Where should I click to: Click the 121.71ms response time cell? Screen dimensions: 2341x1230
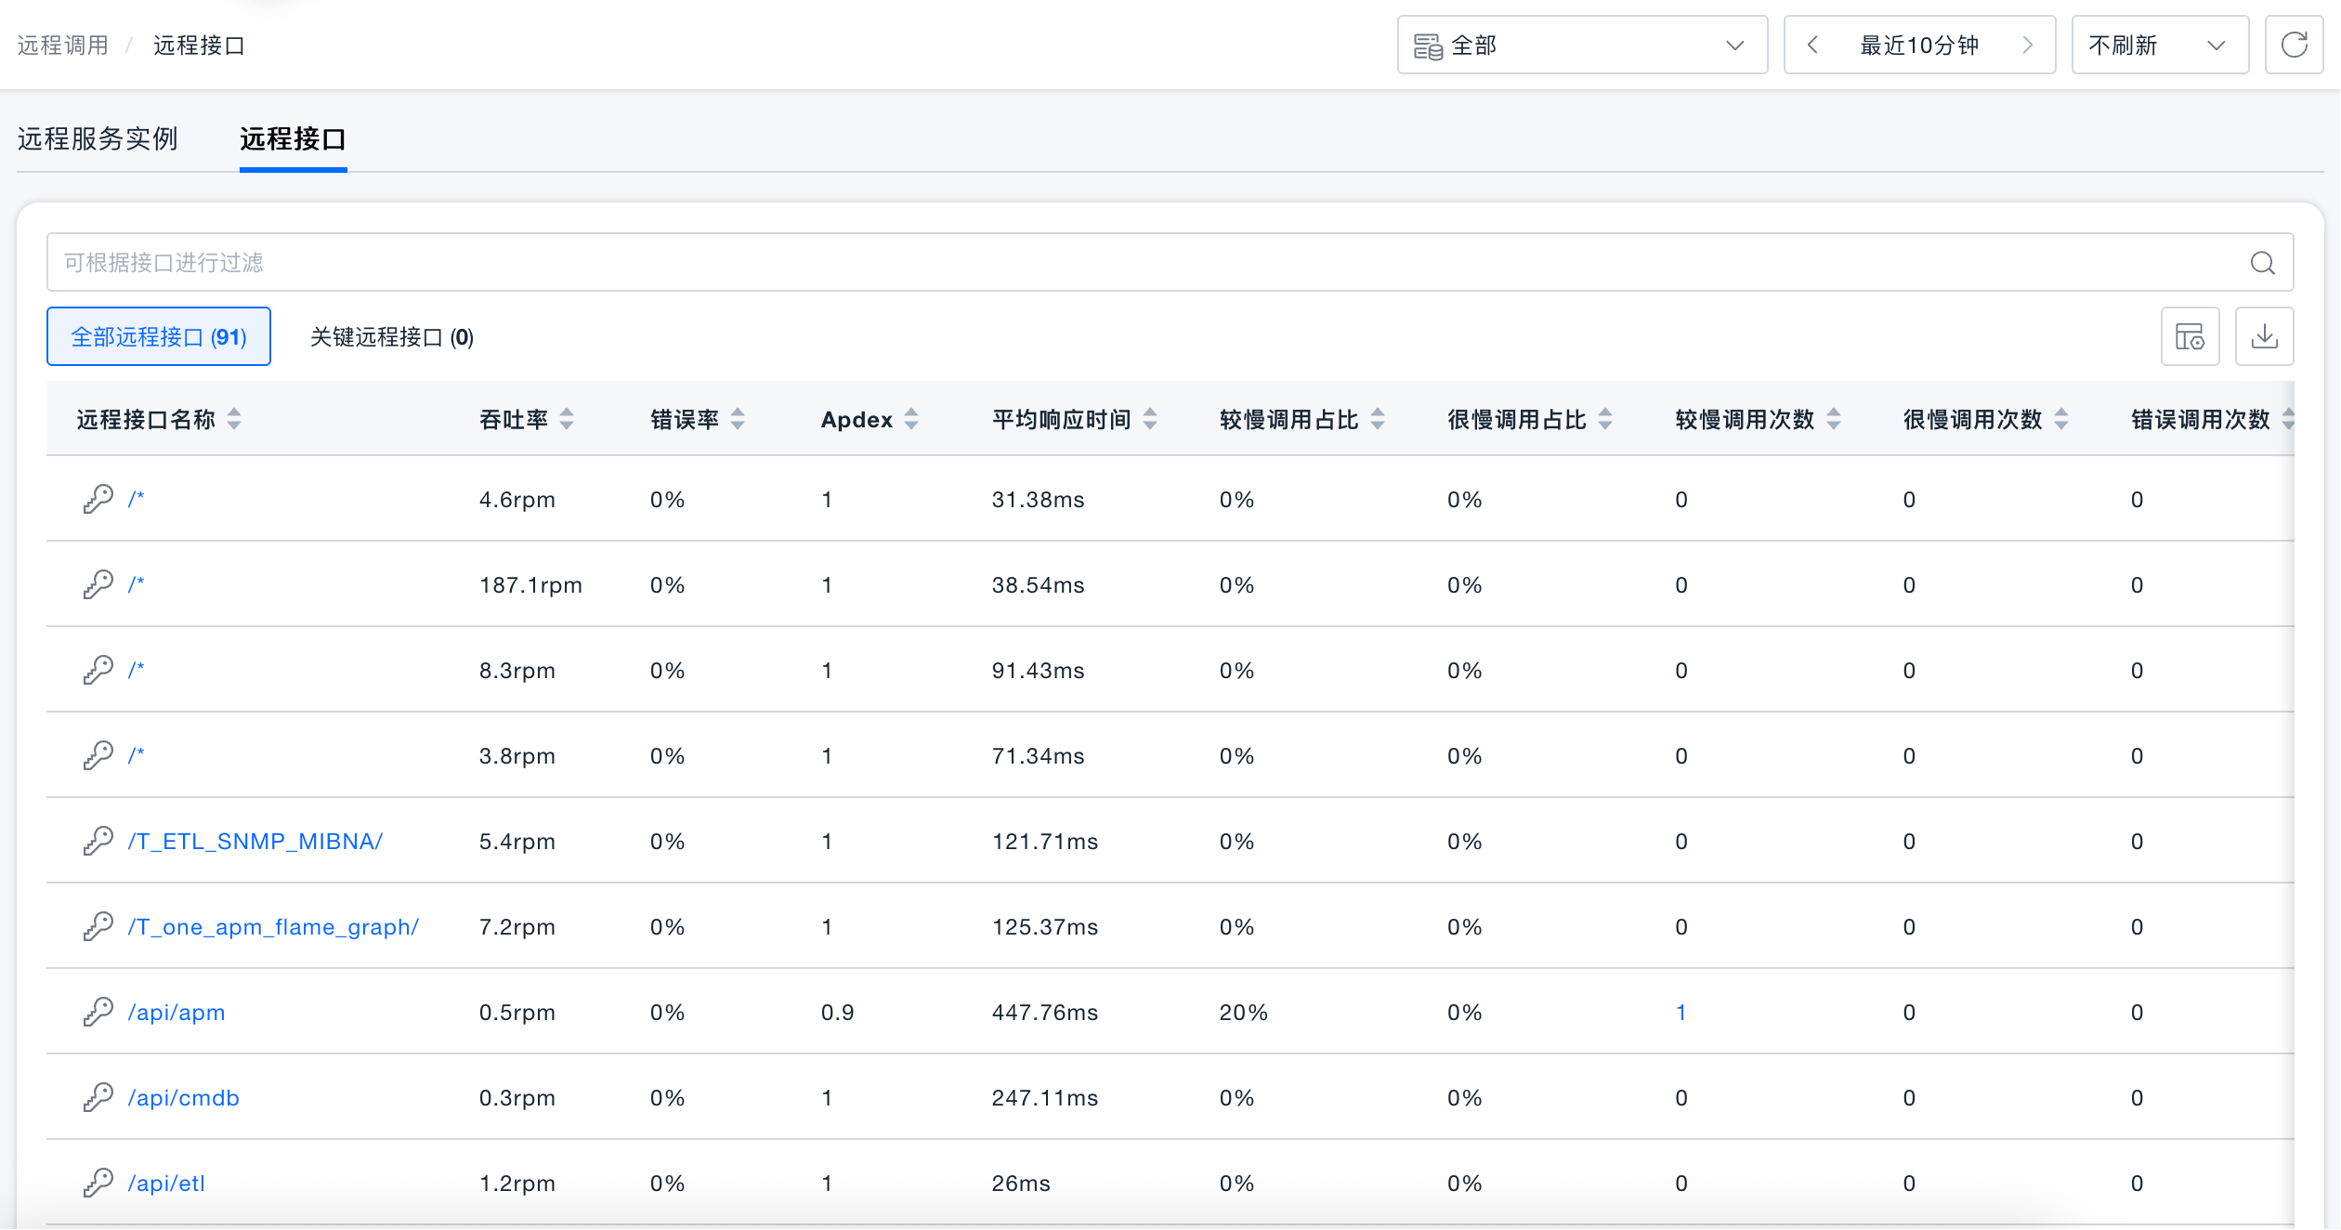1045,841
